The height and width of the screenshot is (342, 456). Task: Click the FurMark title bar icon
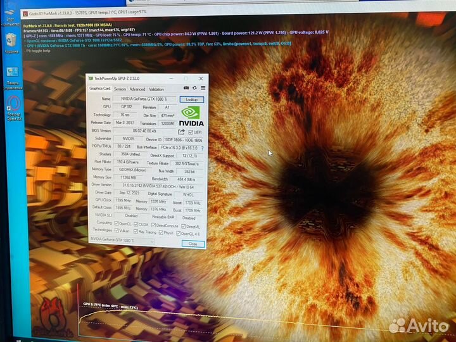(25, 13)
